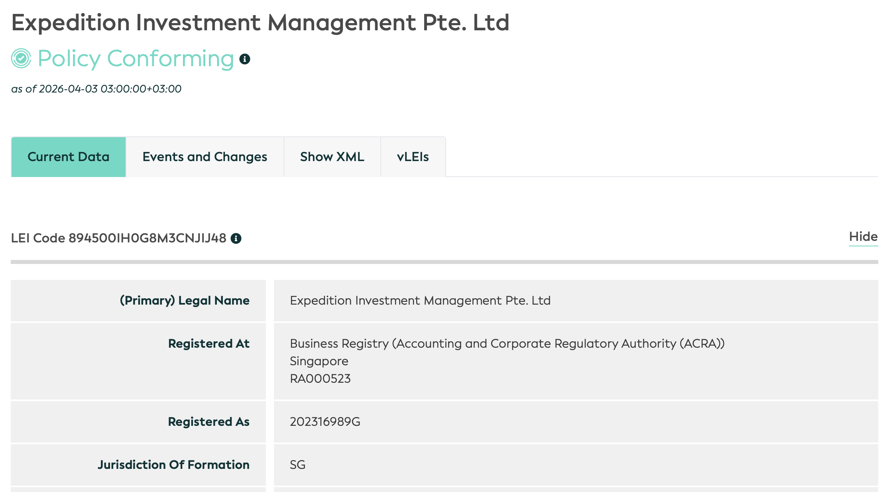Open the vLEIs tab
889x492 pixels.
[x=413, y=157]
